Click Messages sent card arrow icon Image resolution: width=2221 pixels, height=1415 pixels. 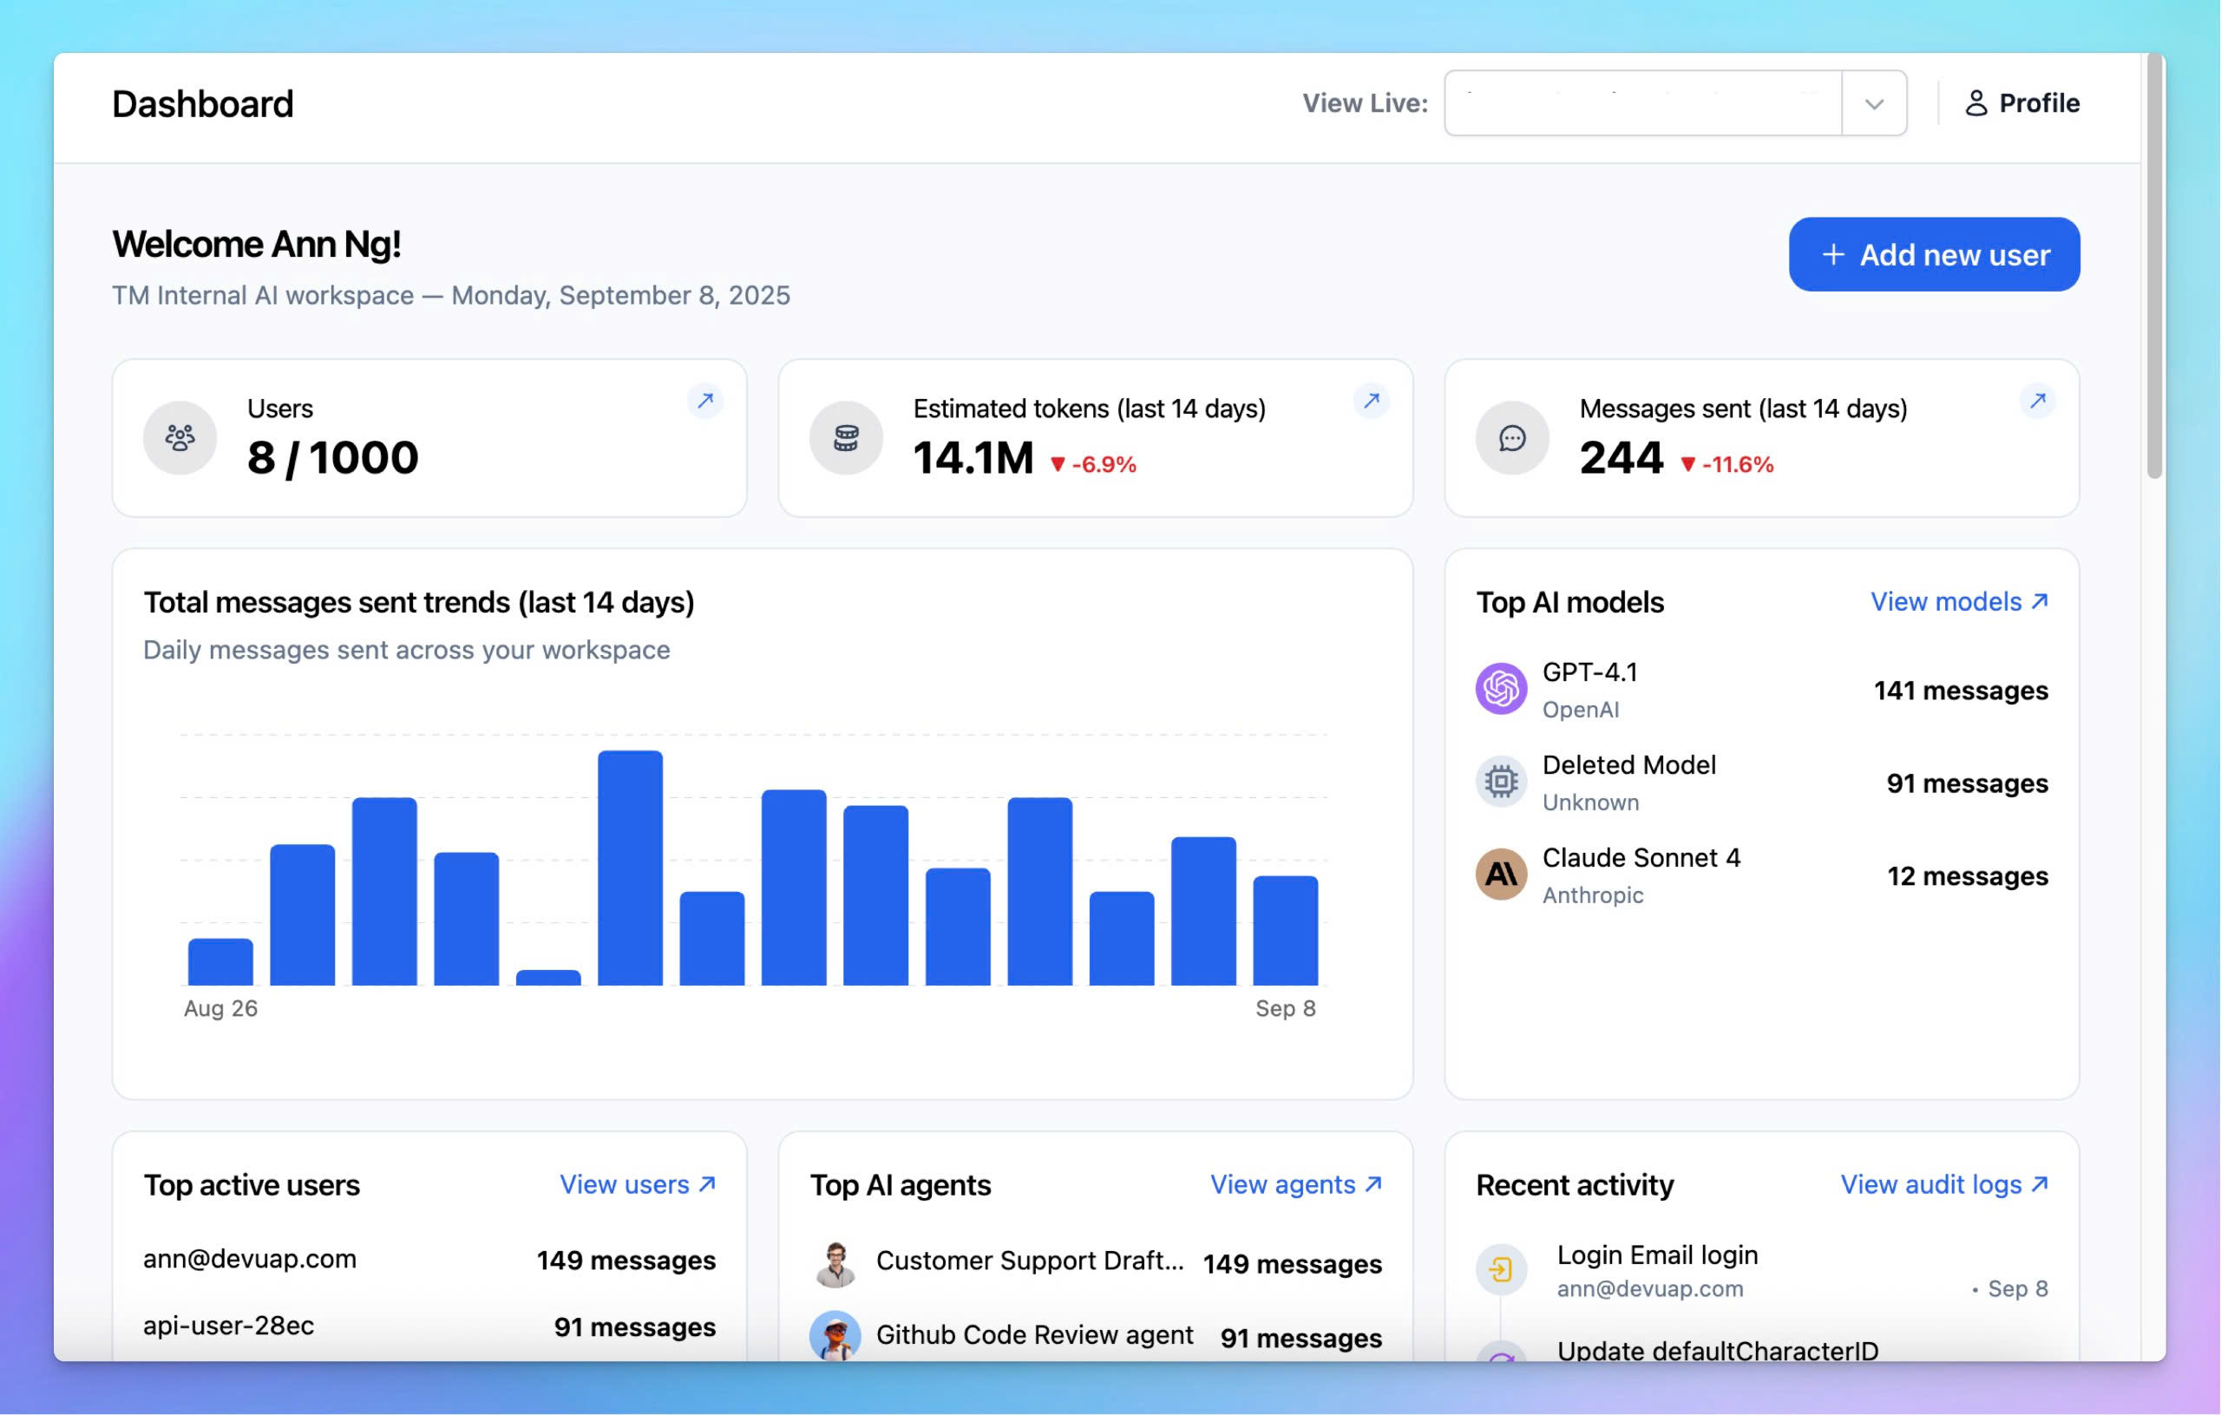coord(2036,400)
